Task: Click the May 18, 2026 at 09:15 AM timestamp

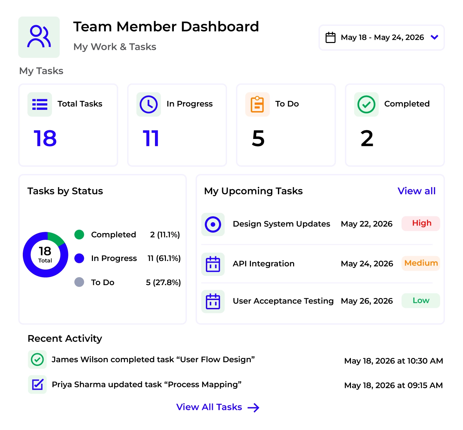Action: click(394, 385)
